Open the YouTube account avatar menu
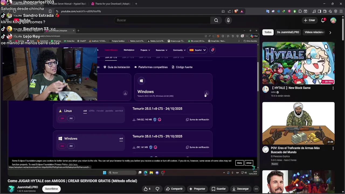Image resolution: width=345 pixels, height=194 pixels. [x=333, y=20]
